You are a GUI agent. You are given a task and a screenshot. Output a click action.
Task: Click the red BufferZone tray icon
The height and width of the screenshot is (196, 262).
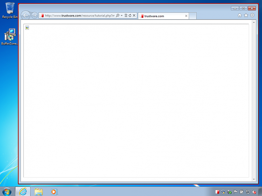pyautogui.click(x=217, y=192)
